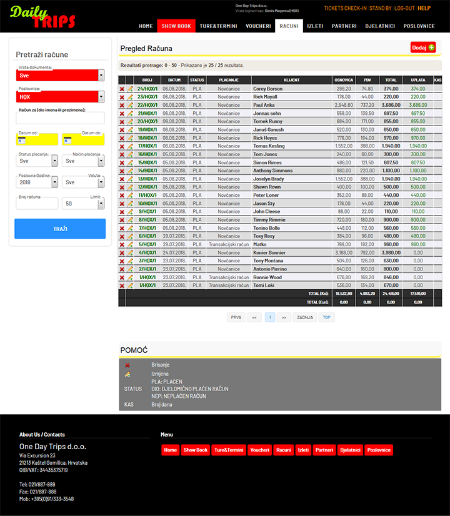Focus the Broj računa input field

[37, 204]
